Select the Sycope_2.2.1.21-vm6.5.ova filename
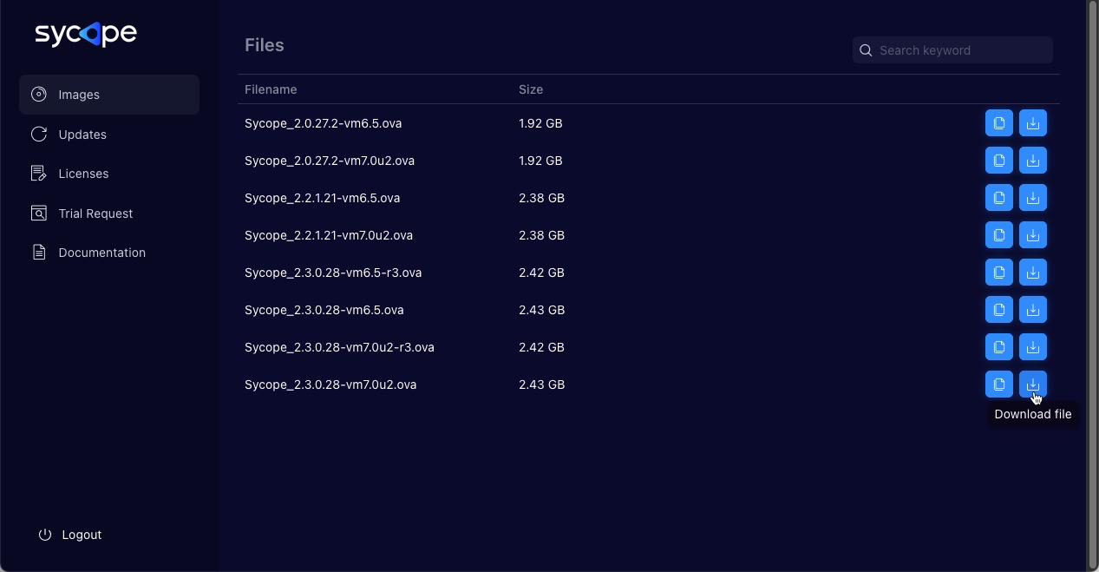This screenshot has height=572, width=1099. click(x=323, y=198)
